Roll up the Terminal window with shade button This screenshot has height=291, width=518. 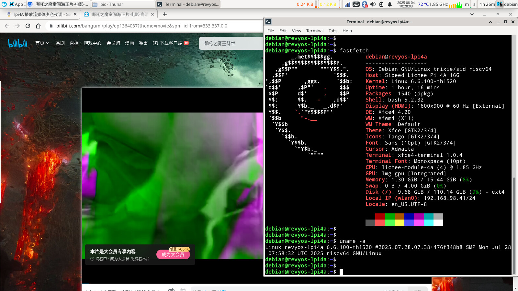(490, 22)
